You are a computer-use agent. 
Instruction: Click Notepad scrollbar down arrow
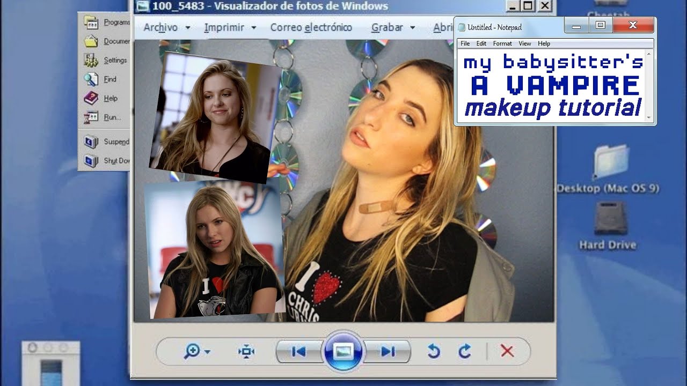coord(649,117)
